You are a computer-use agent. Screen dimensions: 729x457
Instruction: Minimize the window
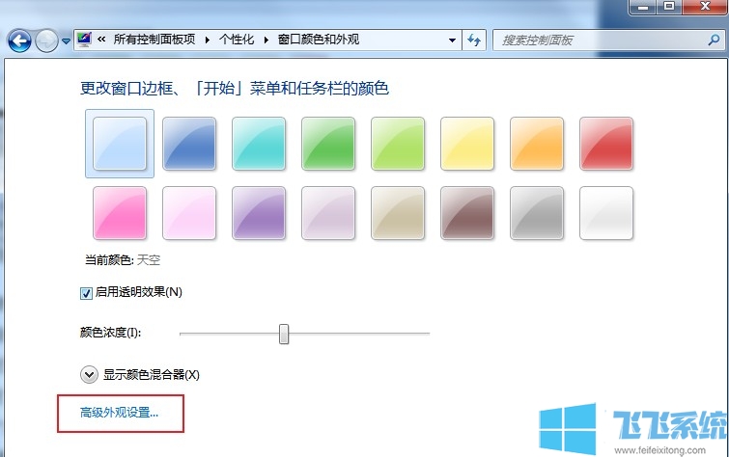[643, 7]
